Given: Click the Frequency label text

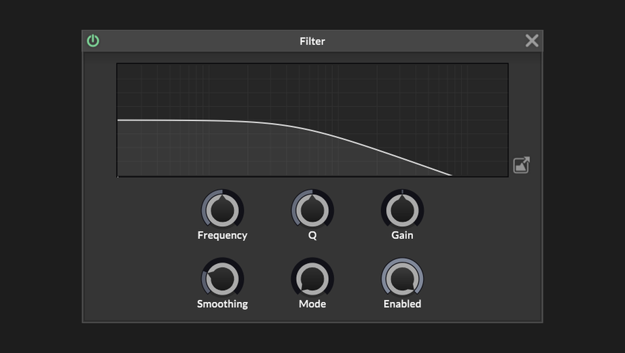Looking at the screenshot, I should pos(222,236).
